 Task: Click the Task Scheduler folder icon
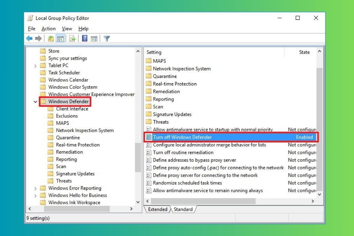(x=43, y=73)
